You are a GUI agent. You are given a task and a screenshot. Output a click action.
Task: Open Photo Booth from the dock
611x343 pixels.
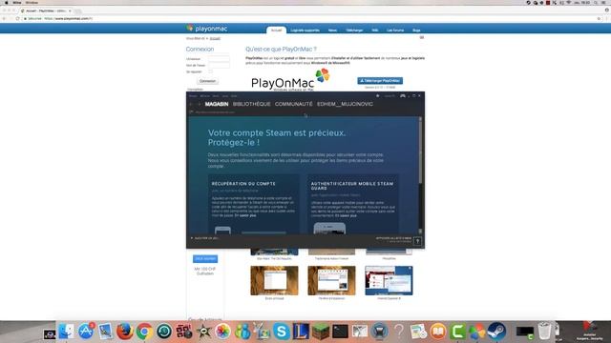[x=183, y=332]
